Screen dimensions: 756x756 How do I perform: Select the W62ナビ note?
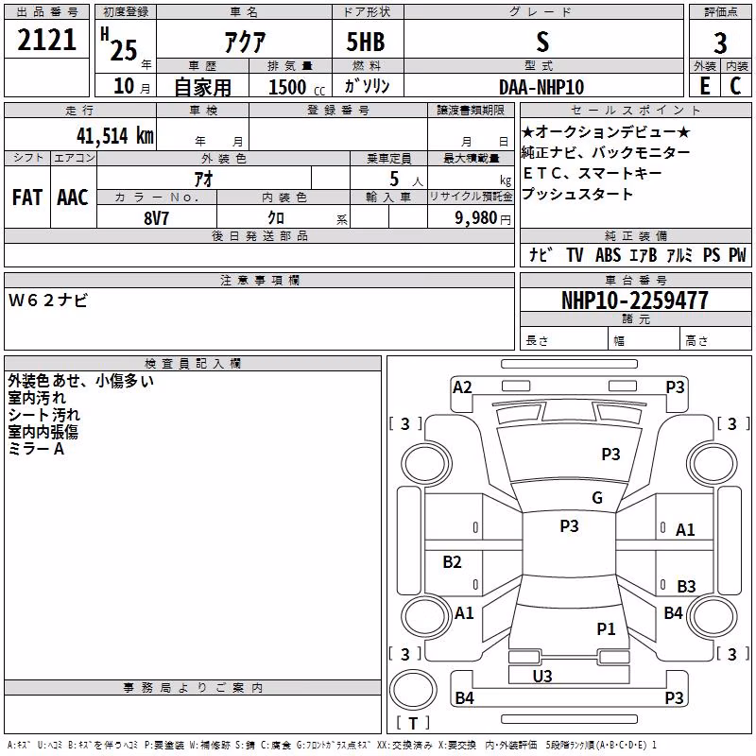[48, 301]
